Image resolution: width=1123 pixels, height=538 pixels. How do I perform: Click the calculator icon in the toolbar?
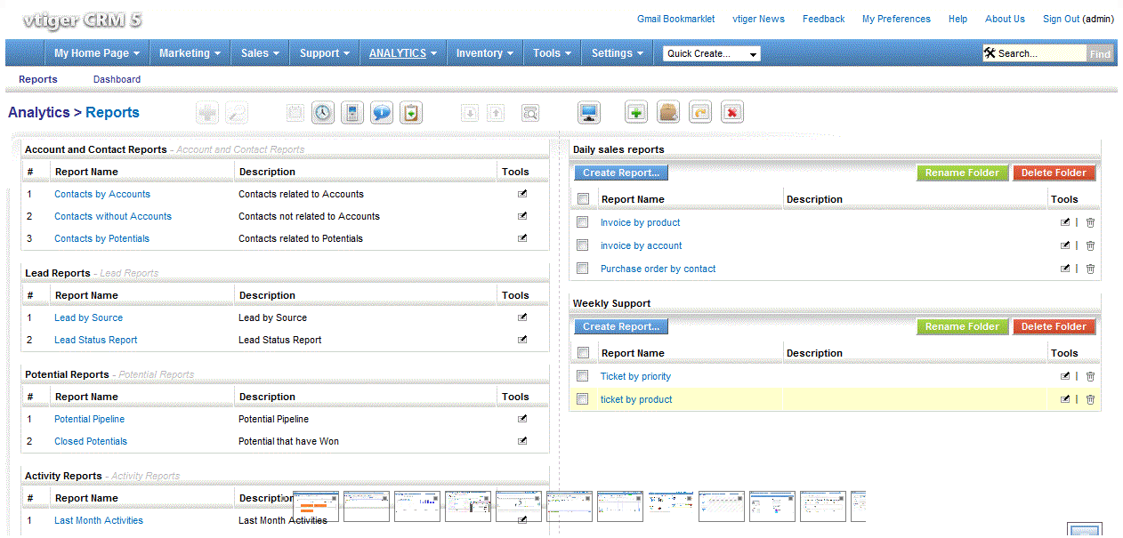pos(352,113)
